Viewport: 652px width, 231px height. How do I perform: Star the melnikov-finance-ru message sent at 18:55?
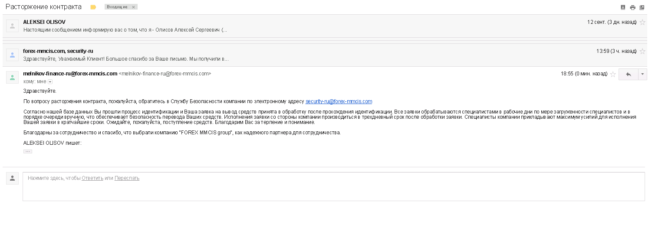pos(613,74)
